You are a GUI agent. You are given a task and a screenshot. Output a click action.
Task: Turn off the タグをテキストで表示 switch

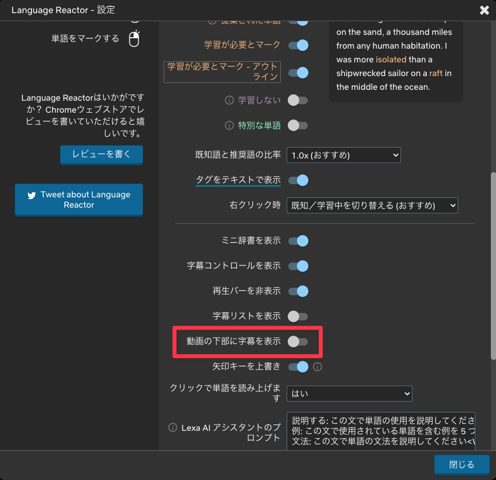(x=298, y=180)
